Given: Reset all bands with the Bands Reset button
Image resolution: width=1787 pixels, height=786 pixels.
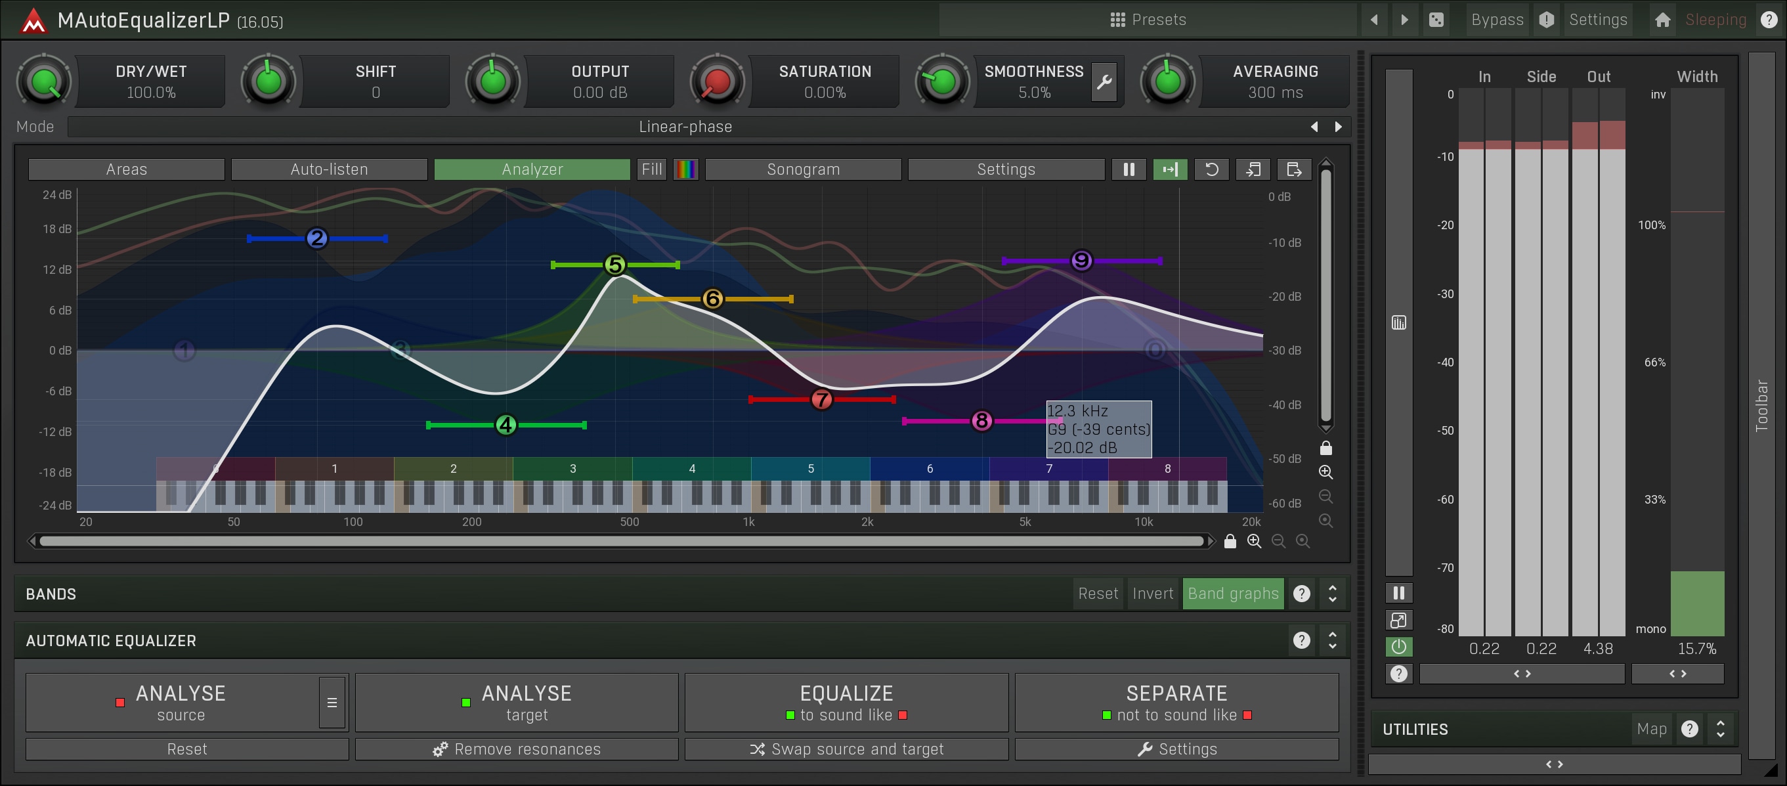Looking at the screenshot, I should click(x=1098, y=594).
